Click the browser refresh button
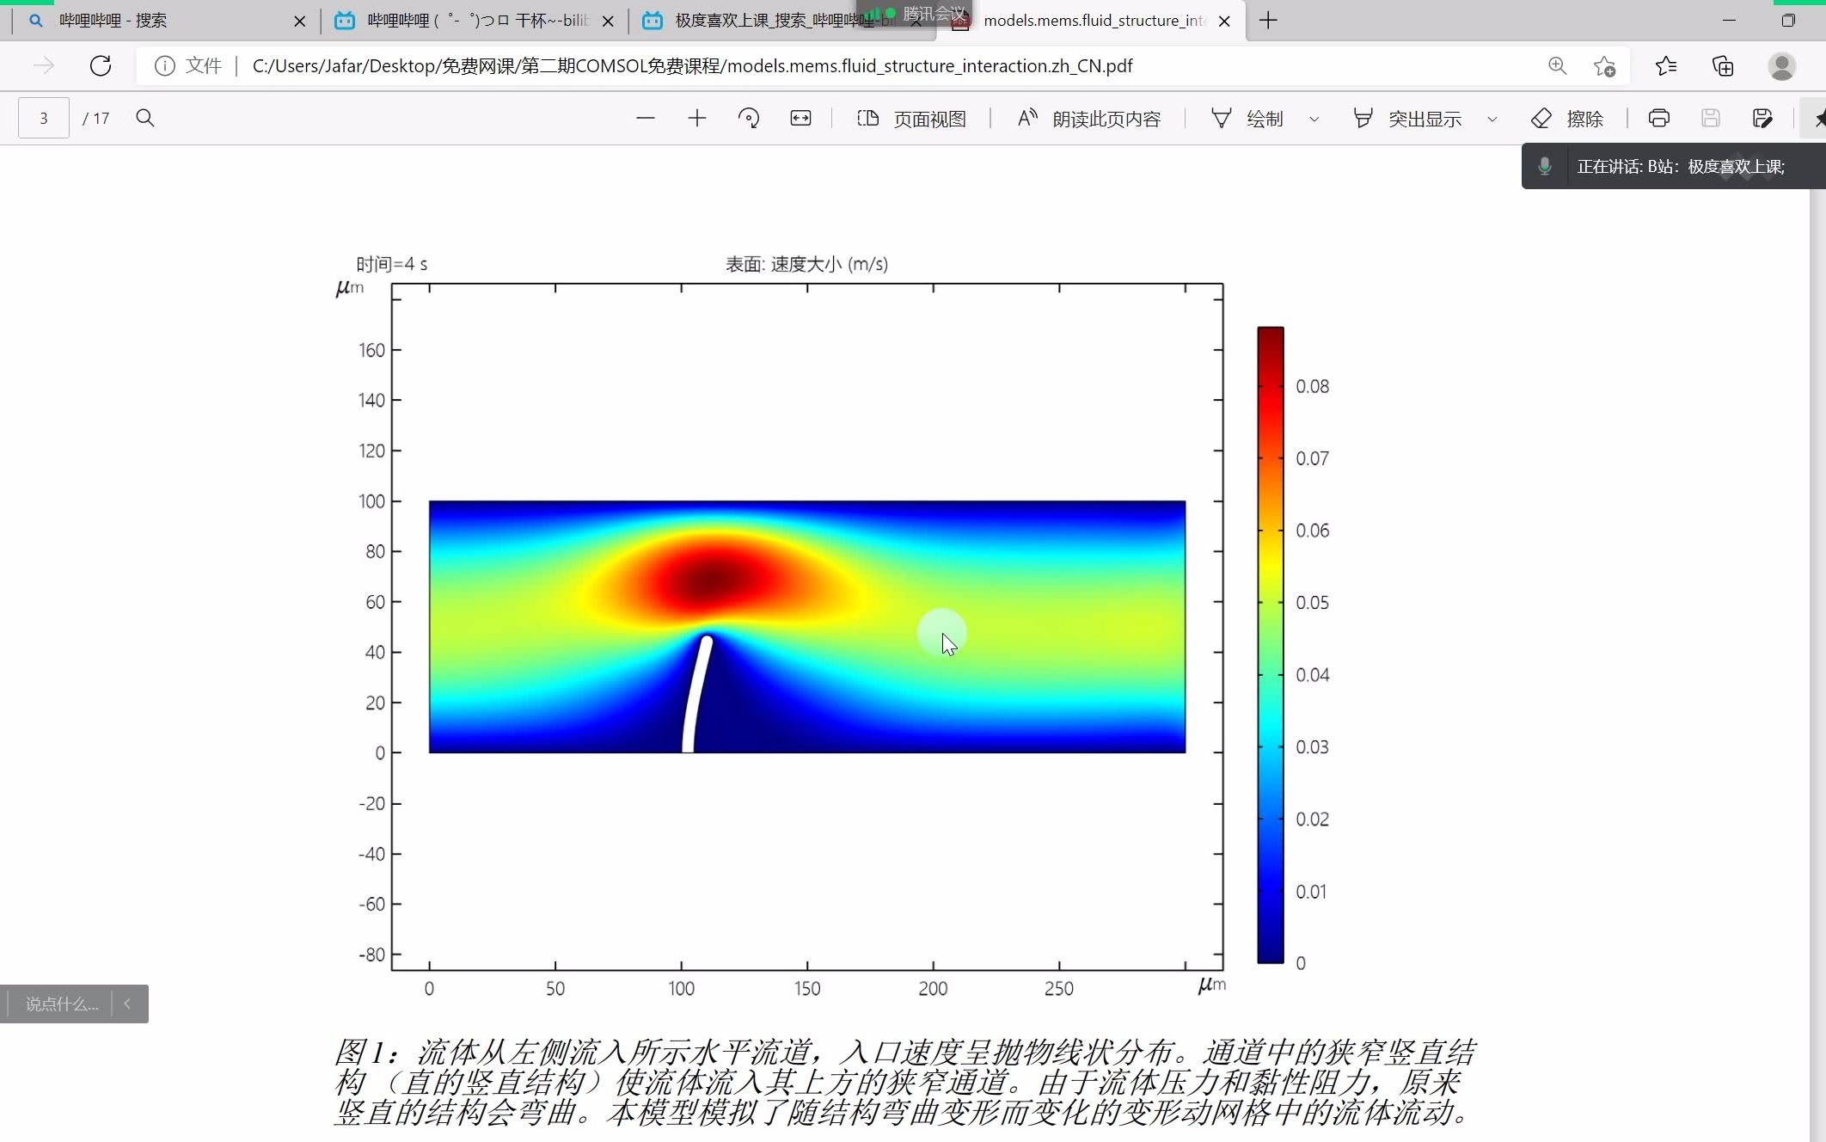 tap(101, 66)
